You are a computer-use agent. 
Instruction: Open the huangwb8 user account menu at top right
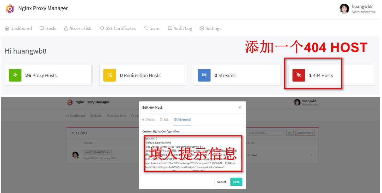[x=357, y=9]
